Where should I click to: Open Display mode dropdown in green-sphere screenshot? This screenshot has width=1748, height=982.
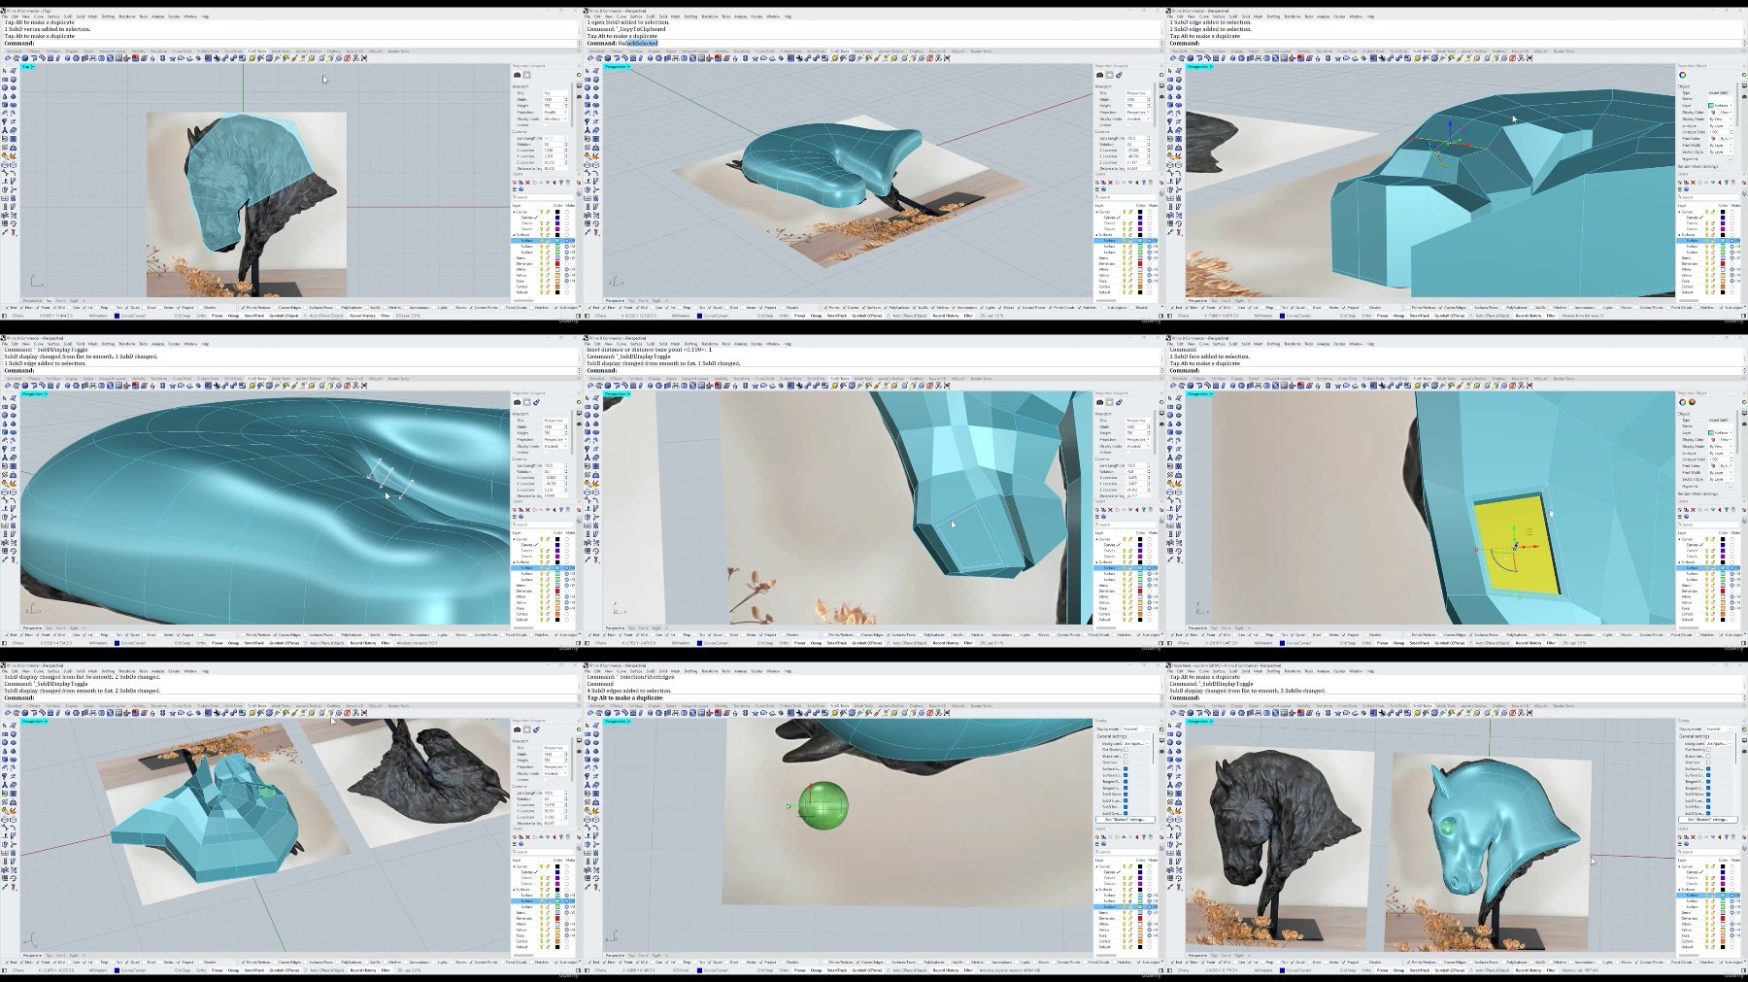(x=1137, y=728)
